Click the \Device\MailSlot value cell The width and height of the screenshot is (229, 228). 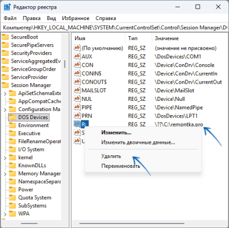pos(175,91)
